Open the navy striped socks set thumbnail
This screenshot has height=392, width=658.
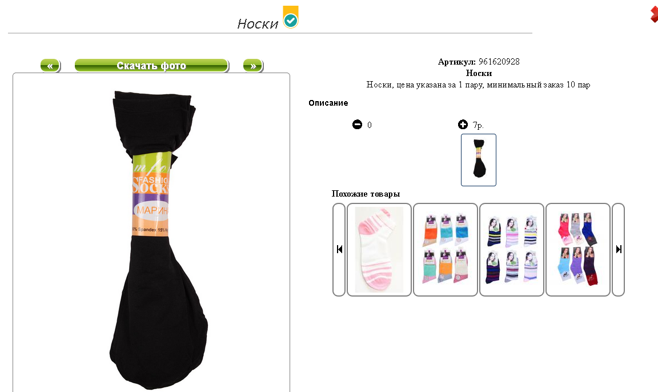(512, 249)
